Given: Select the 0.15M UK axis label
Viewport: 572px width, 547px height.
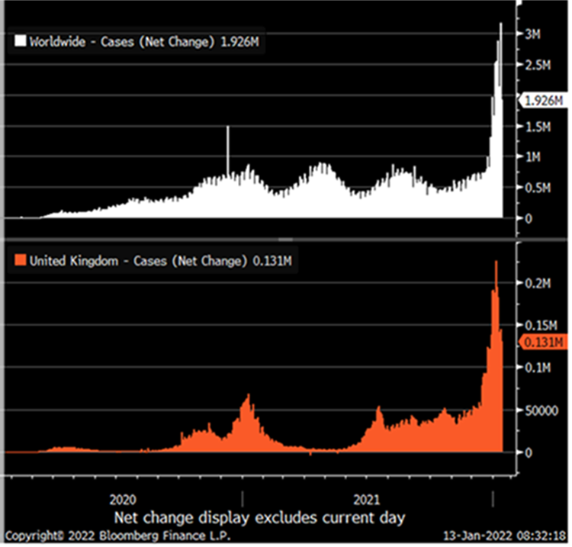Looking at the screenshot, I should click(538, 326).
